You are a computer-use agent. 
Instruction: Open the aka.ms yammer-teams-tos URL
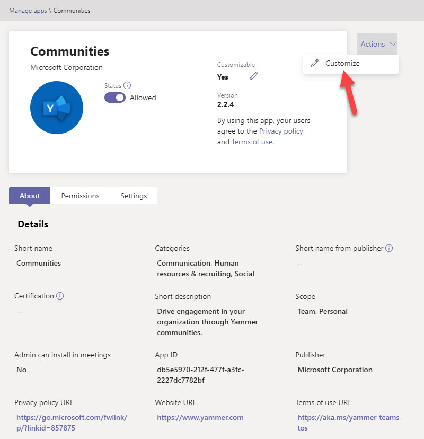[349, 423]
